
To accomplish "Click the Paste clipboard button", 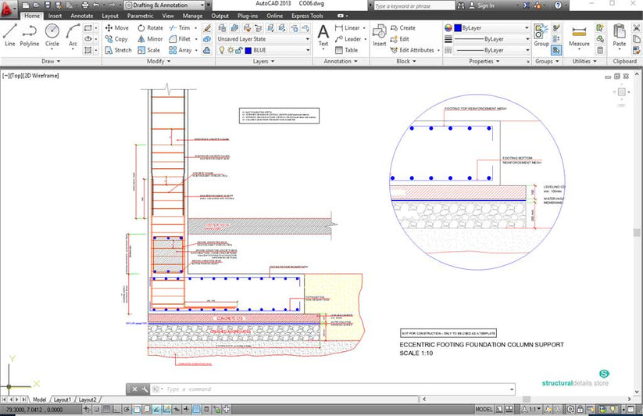I will pyautogui.click(x=620, y=35).
